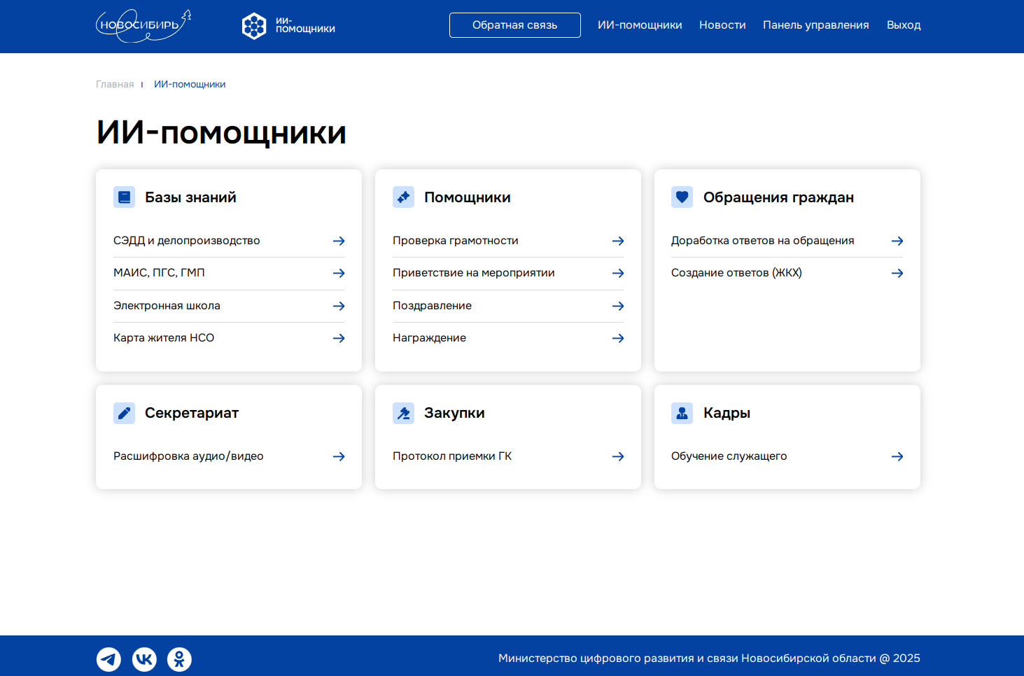Open Панель управления in the top navigation

tap(816, 25)
